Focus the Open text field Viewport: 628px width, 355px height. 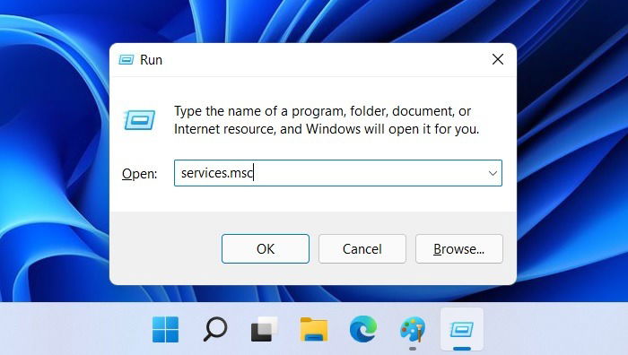337,173
